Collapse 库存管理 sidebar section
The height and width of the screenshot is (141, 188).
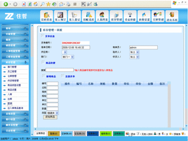point(15,62)
